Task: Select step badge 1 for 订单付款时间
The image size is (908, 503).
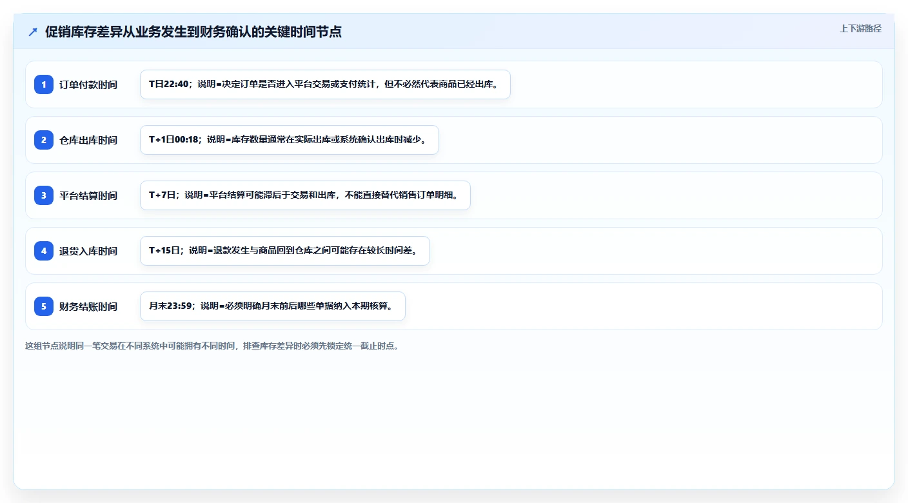Action: [44, 84]
